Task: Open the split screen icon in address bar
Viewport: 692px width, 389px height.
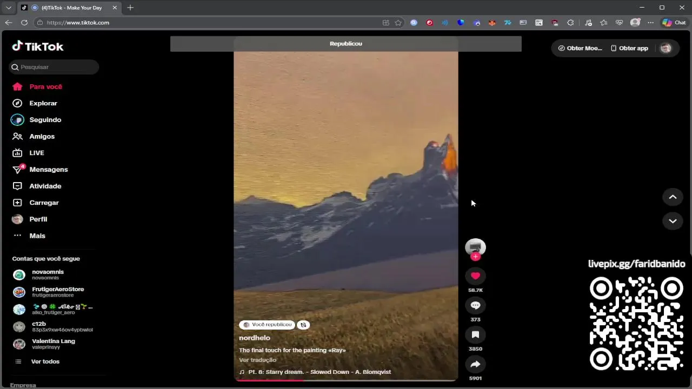Action: pyautogui.click(x=386, y=23)
